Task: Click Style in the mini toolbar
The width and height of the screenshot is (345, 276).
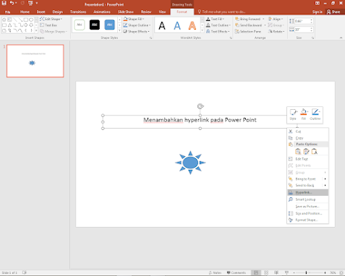Action: point(293,115)
